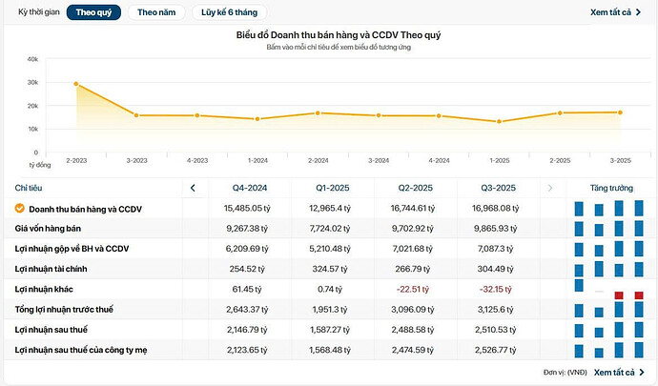Click the left chevron to show earlier quarters
658x386 pixels.
coord(194,188)
